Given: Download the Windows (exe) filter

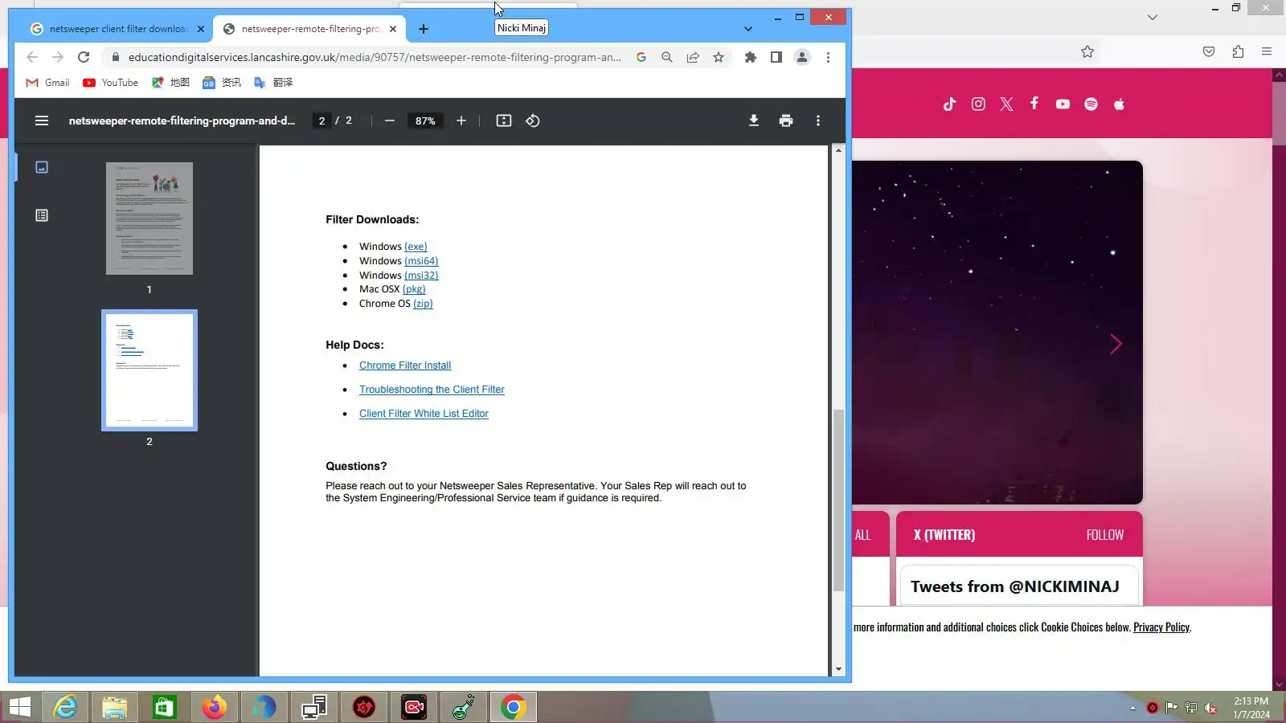Looking at the screenshot, I should point(416,247).
